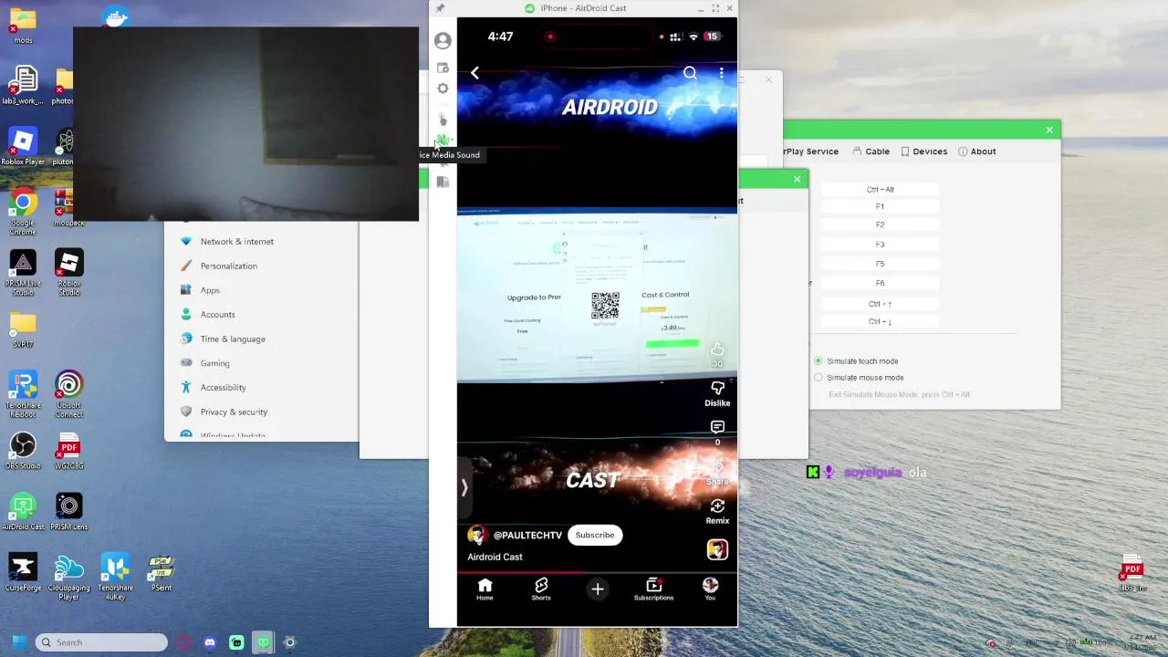Viewport: 1168px width, 657px height.
Task: Tap the sound thumbnail at the Short's bottom right
Action: click(x=717, y=549)
